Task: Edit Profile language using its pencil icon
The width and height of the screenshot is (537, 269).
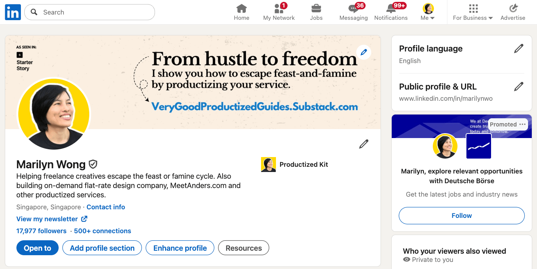Action: click(x=519, y=48)
